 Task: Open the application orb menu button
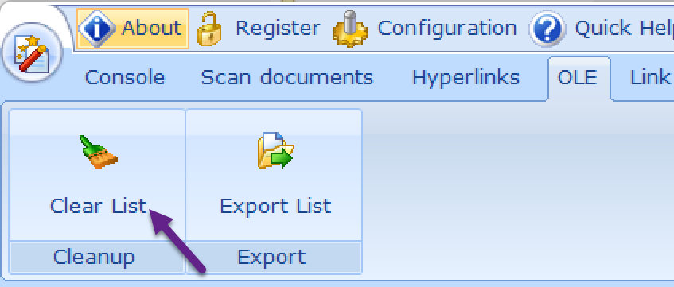coord(33,52)
